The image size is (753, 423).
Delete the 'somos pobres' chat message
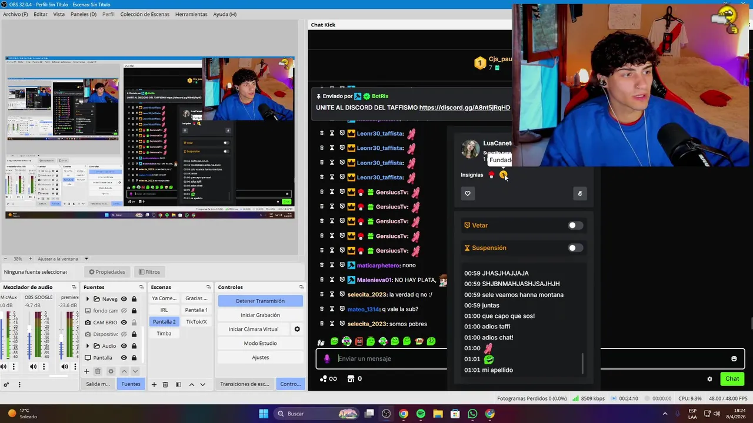321,324
